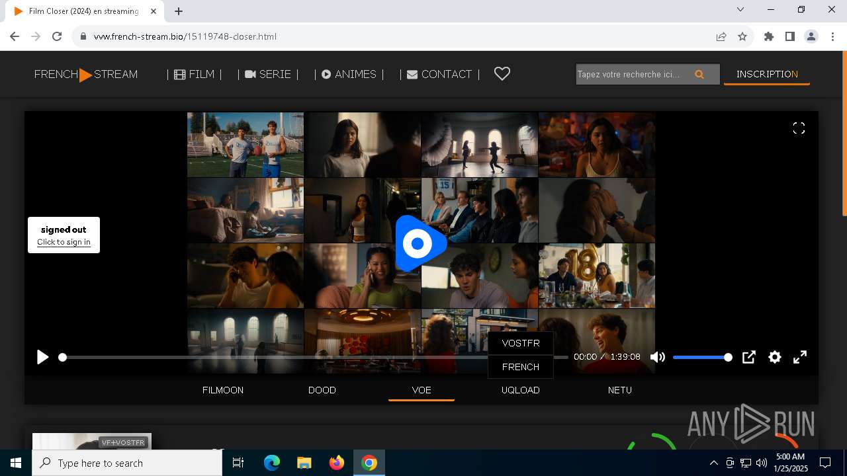Open File Explorer from the taskbar
847x476 pixels.
click(304, 463)
